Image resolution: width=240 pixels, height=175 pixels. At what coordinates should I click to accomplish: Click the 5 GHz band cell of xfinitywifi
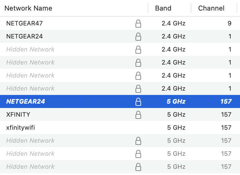pyautogui.click(x=176, y=128)
